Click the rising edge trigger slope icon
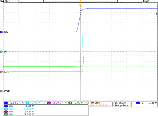Viewport: 158px width, 116px height. [x=143, y=103]
